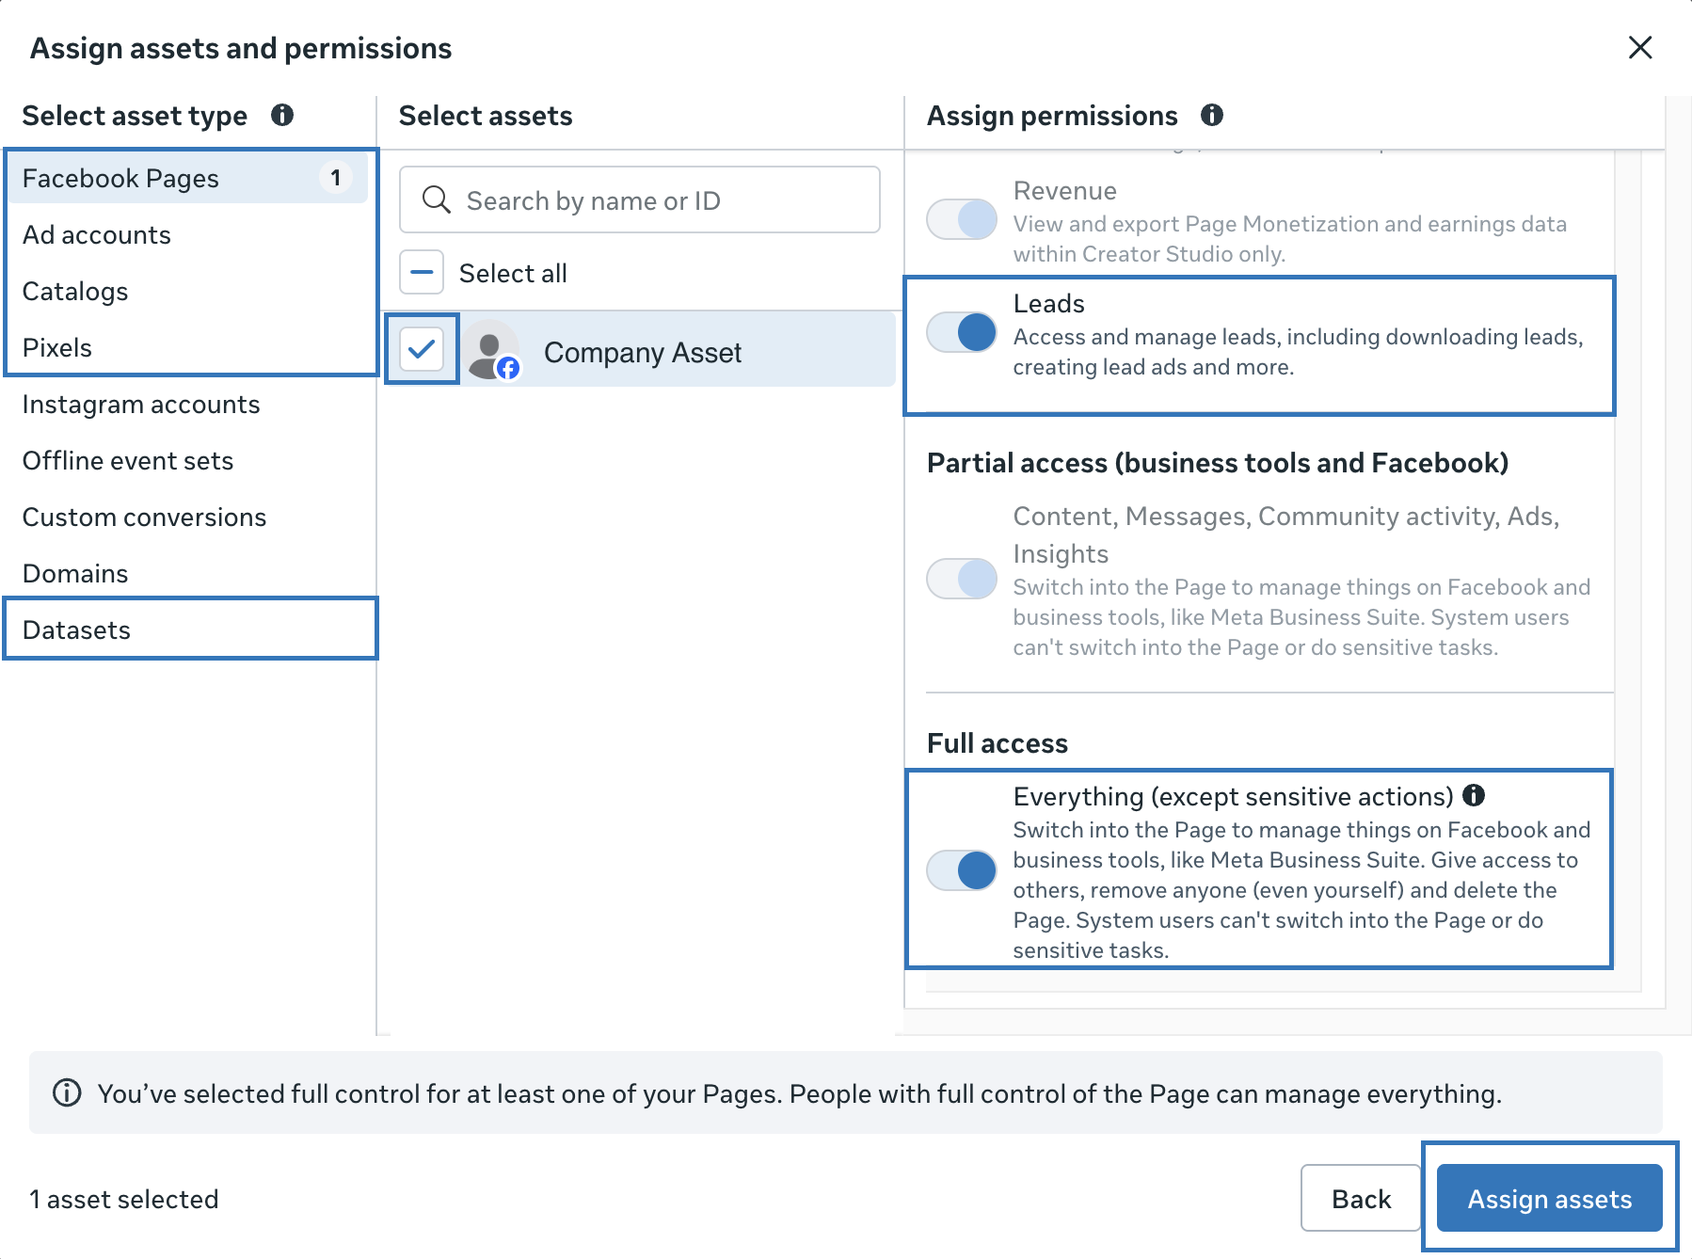Toggle the Revenue permission switch
This screenshot has height=1259, width=1692.
tap(962, 219)
